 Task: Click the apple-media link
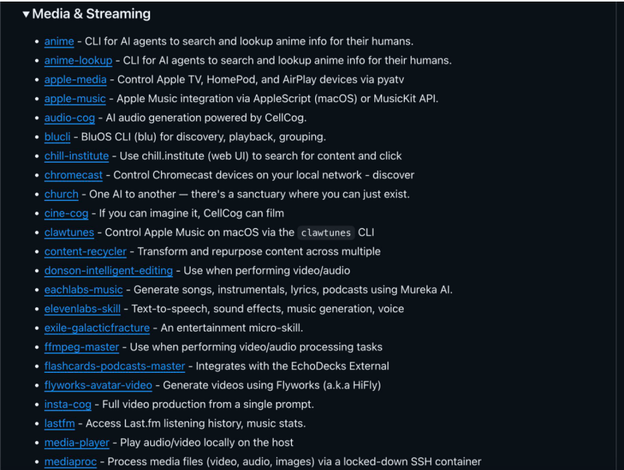76,79
